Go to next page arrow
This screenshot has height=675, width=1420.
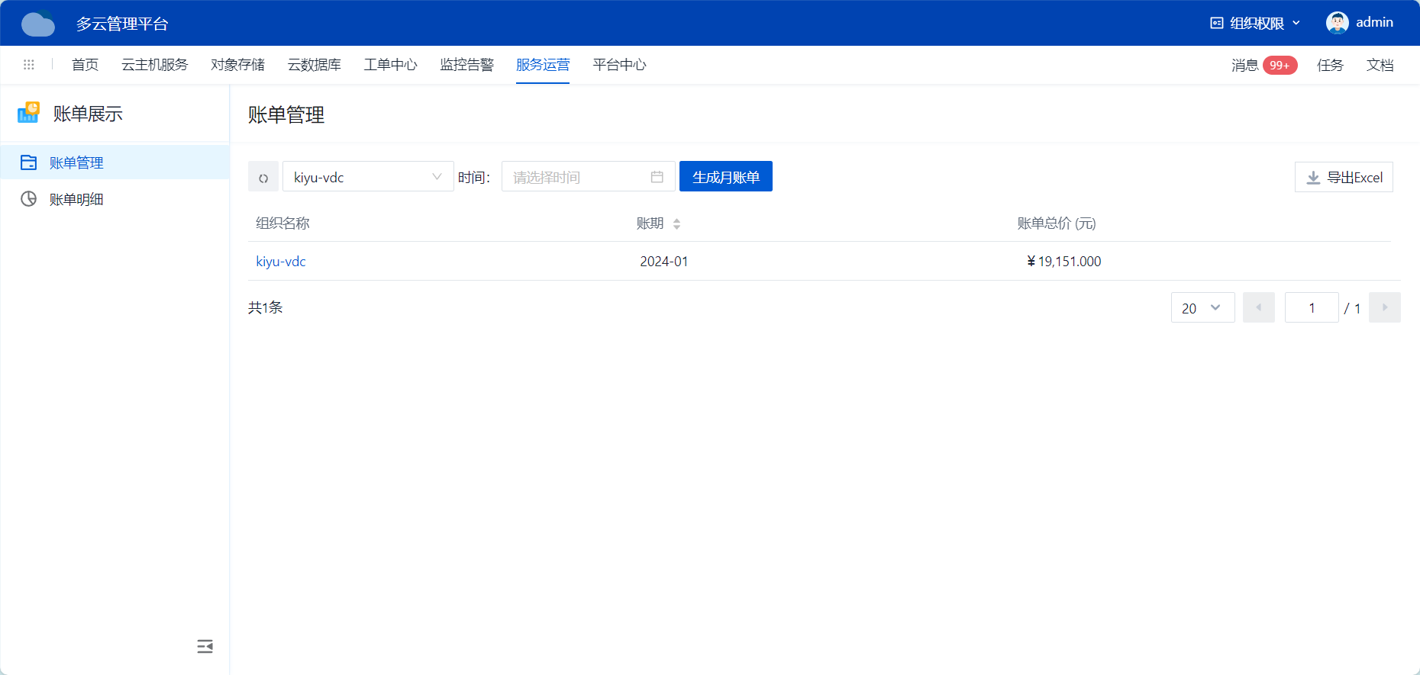(x=1384, y=307)
